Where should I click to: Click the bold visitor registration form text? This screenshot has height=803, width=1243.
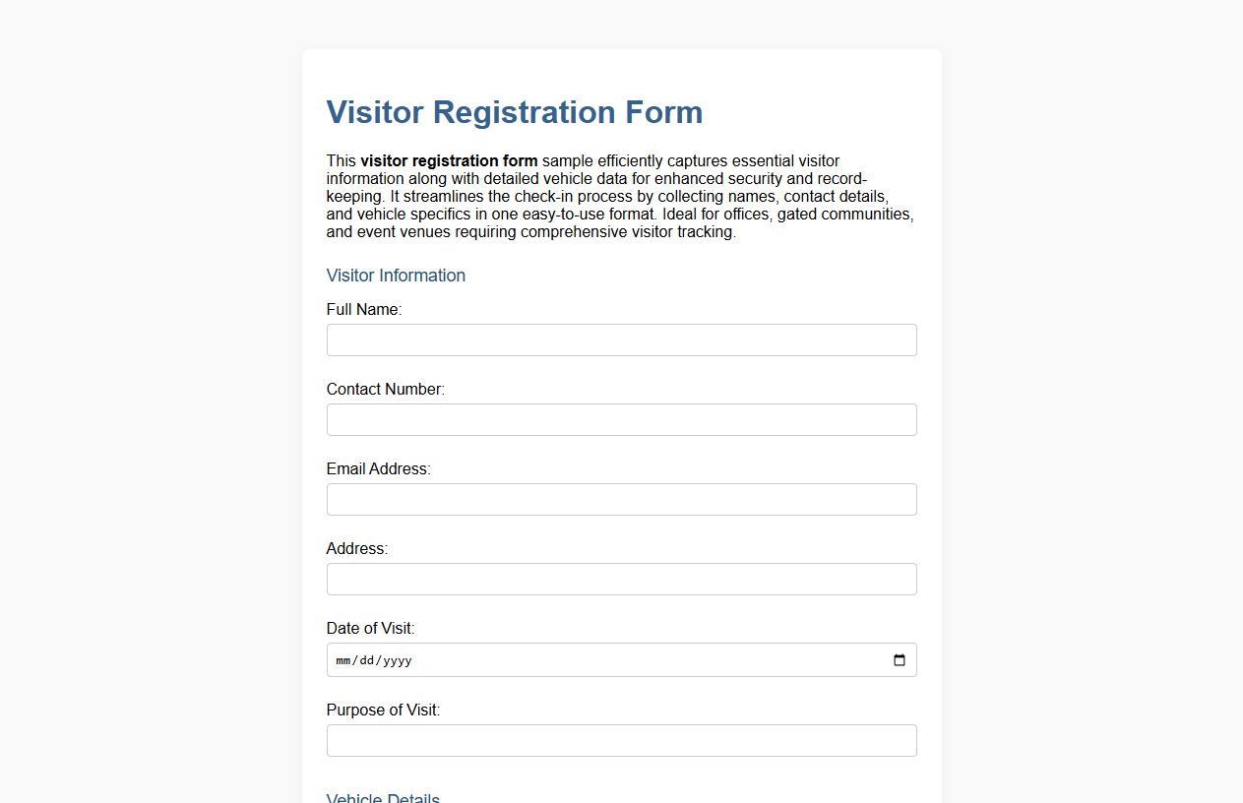click(x=449, y=160)
